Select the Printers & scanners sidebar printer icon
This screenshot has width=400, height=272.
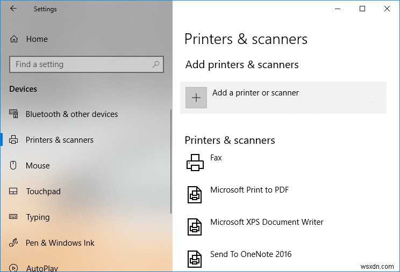coord(13,139)
